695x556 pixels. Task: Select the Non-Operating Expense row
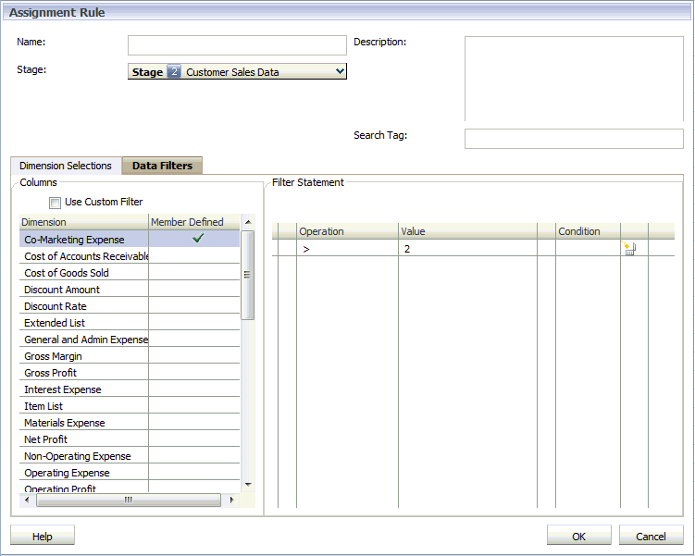130,456
